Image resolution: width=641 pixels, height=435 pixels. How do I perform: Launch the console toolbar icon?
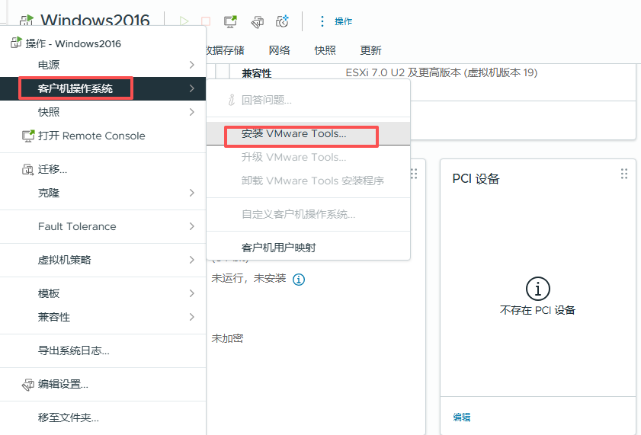tap(231, 21)
